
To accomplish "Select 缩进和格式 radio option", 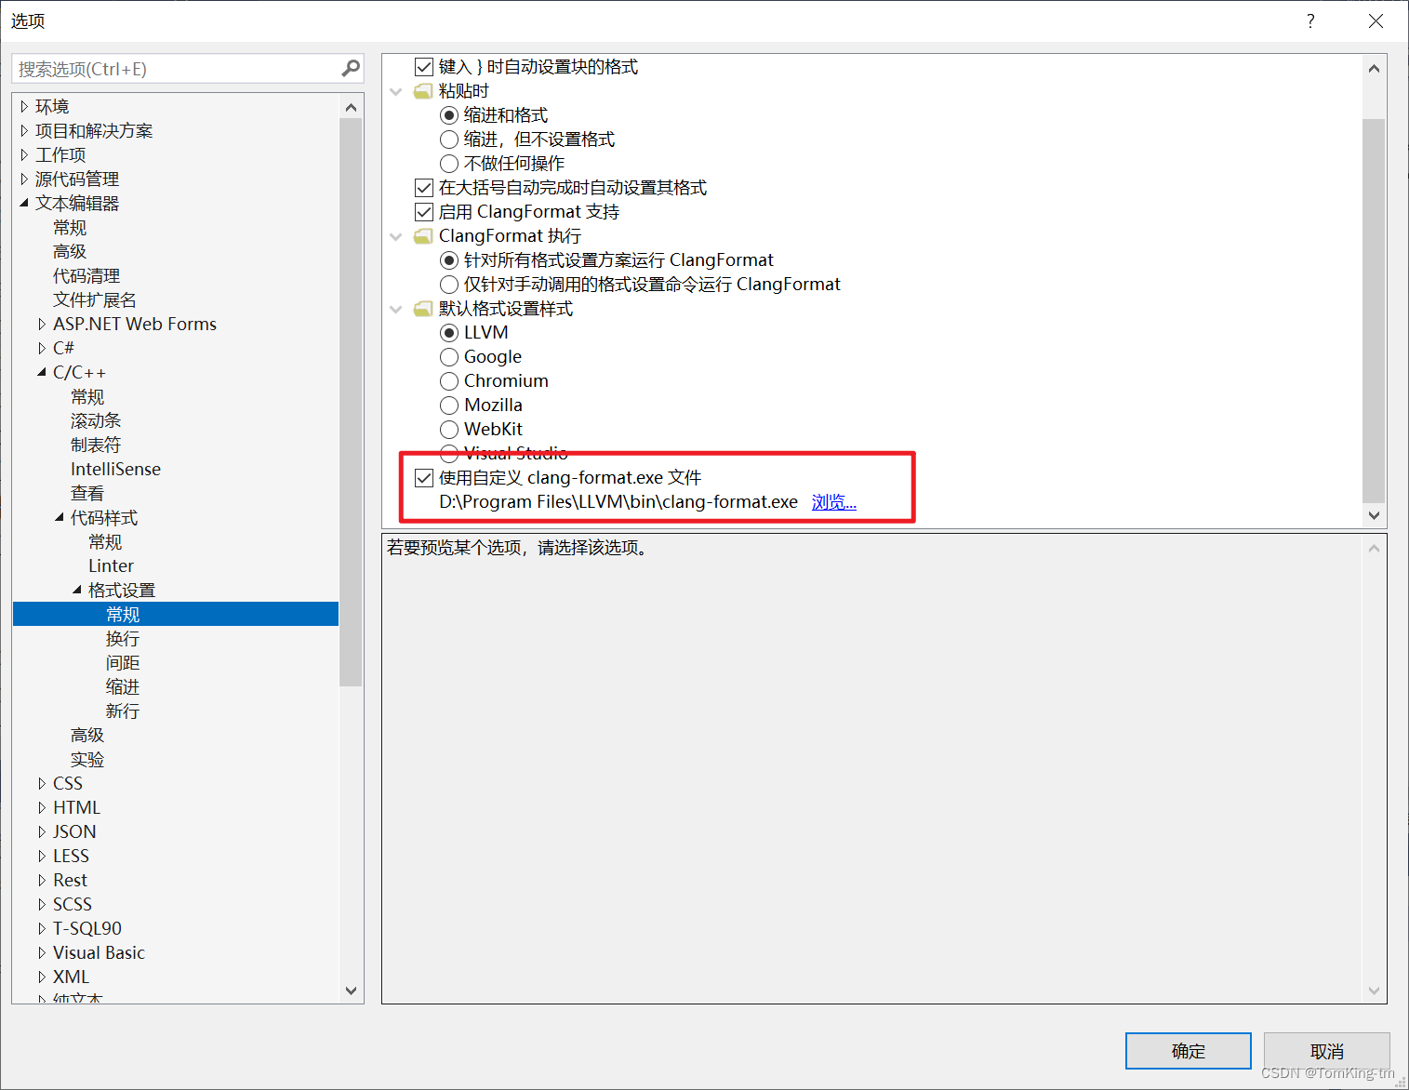I will tap(449, 114).
